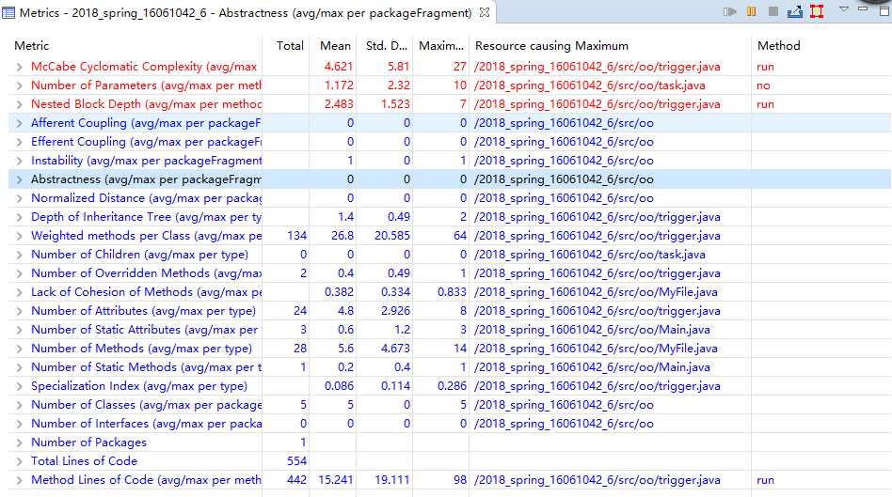
Task: Minimize the Metrics view panel
Action: pos(863,8)
